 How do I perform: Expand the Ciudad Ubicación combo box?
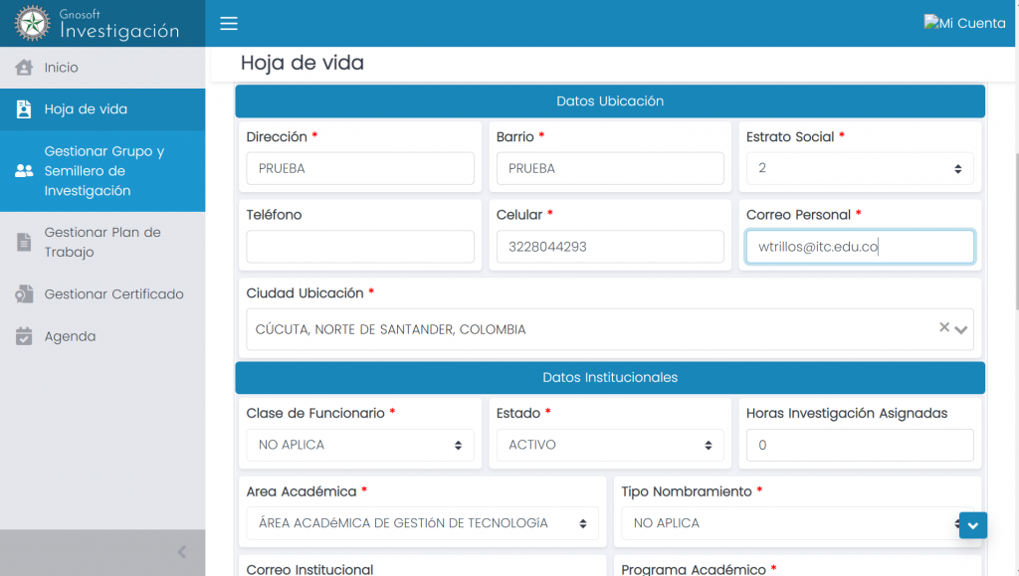(961, 329)
